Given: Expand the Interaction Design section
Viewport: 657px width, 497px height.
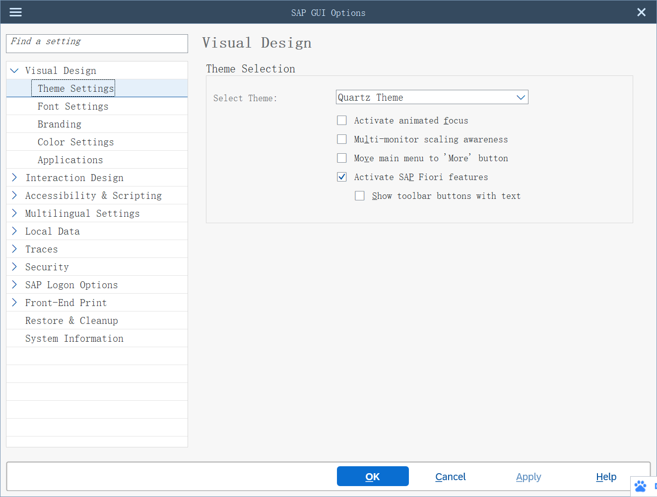Looking at the screenshot, I should (x=14, y=177).
